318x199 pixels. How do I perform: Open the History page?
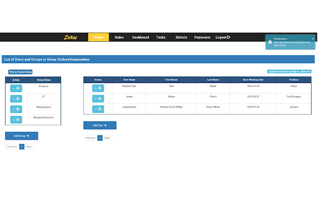click(181, 37)
